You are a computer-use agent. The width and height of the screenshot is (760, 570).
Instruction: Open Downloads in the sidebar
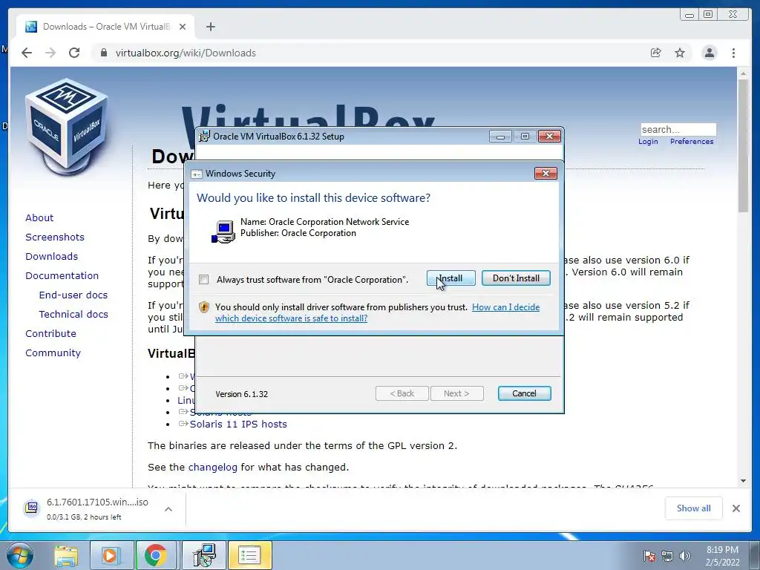pos(51,256)
